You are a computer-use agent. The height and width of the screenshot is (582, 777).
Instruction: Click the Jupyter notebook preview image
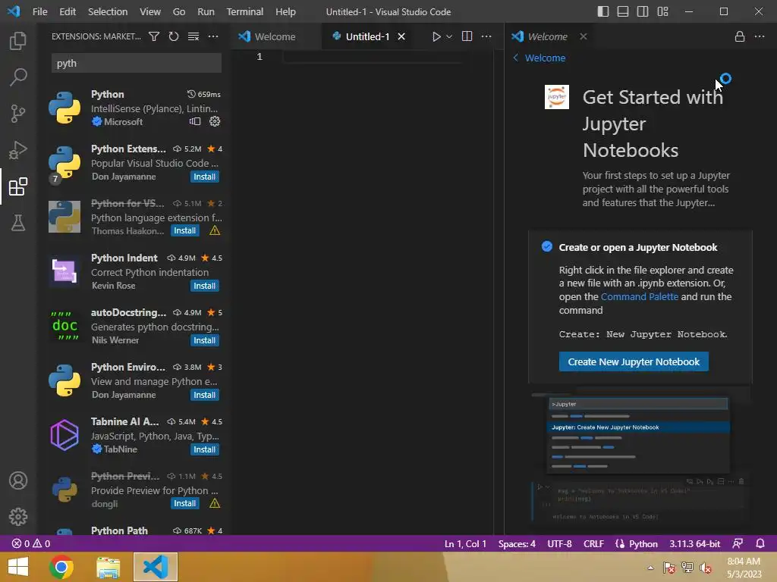640,455
